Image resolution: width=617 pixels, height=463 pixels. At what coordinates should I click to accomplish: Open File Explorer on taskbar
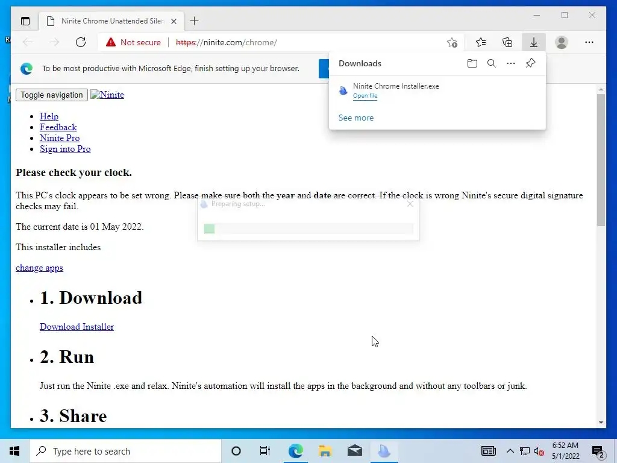pyautogui.click(x=325, y=451)
